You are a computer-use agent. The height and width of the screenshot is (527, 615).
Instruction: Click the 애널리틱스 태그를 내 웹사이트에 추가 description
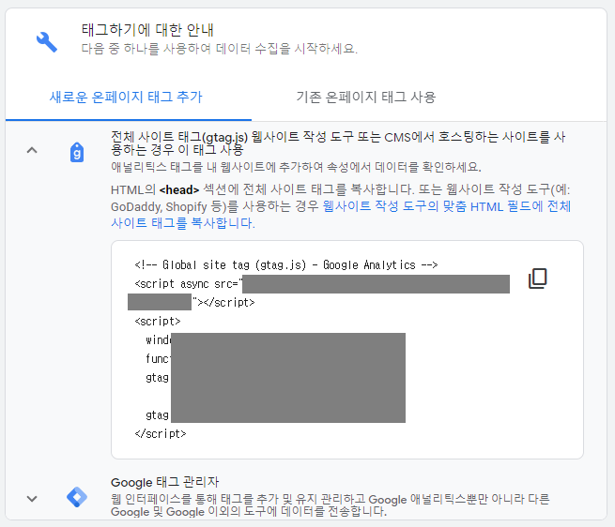point(296,167)
